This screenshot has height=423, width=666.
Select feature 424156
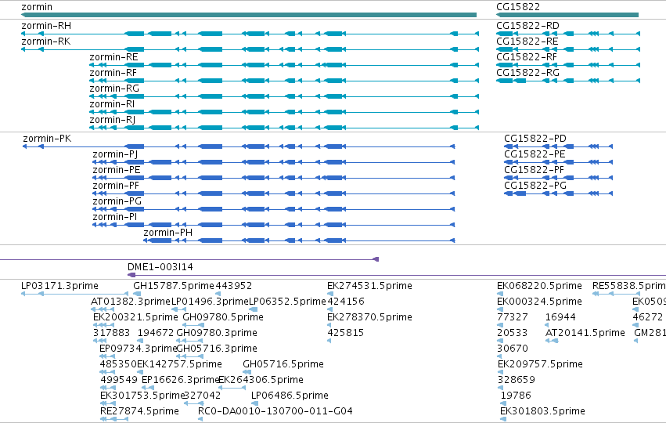(x=346, y=302)
